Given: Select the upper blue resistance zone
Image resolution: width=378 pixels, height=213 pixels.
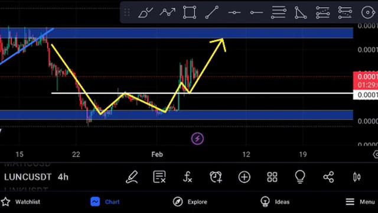Looking at the screenshot, I should (177, 33).
